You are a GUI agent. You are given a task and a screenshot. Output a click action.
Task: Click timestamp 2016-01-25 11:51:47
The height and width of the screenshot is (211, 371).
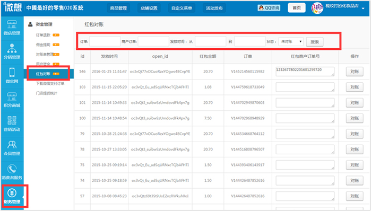click(109, 72)
